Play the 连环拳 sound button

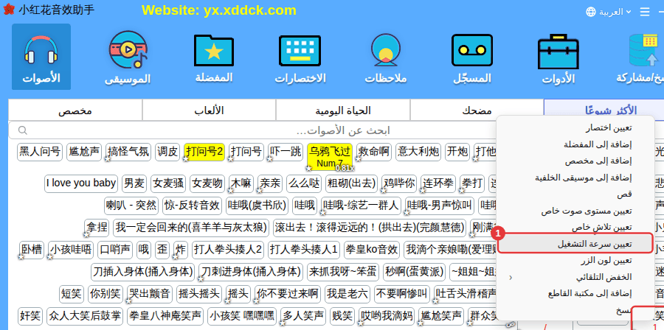[x=438, y=183]
